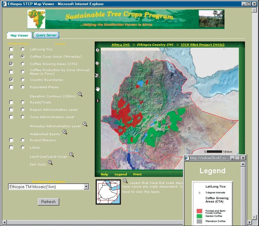
Task: Toggle Lat/Long Tics visibility checkbox
Action: tap(11, 49)
